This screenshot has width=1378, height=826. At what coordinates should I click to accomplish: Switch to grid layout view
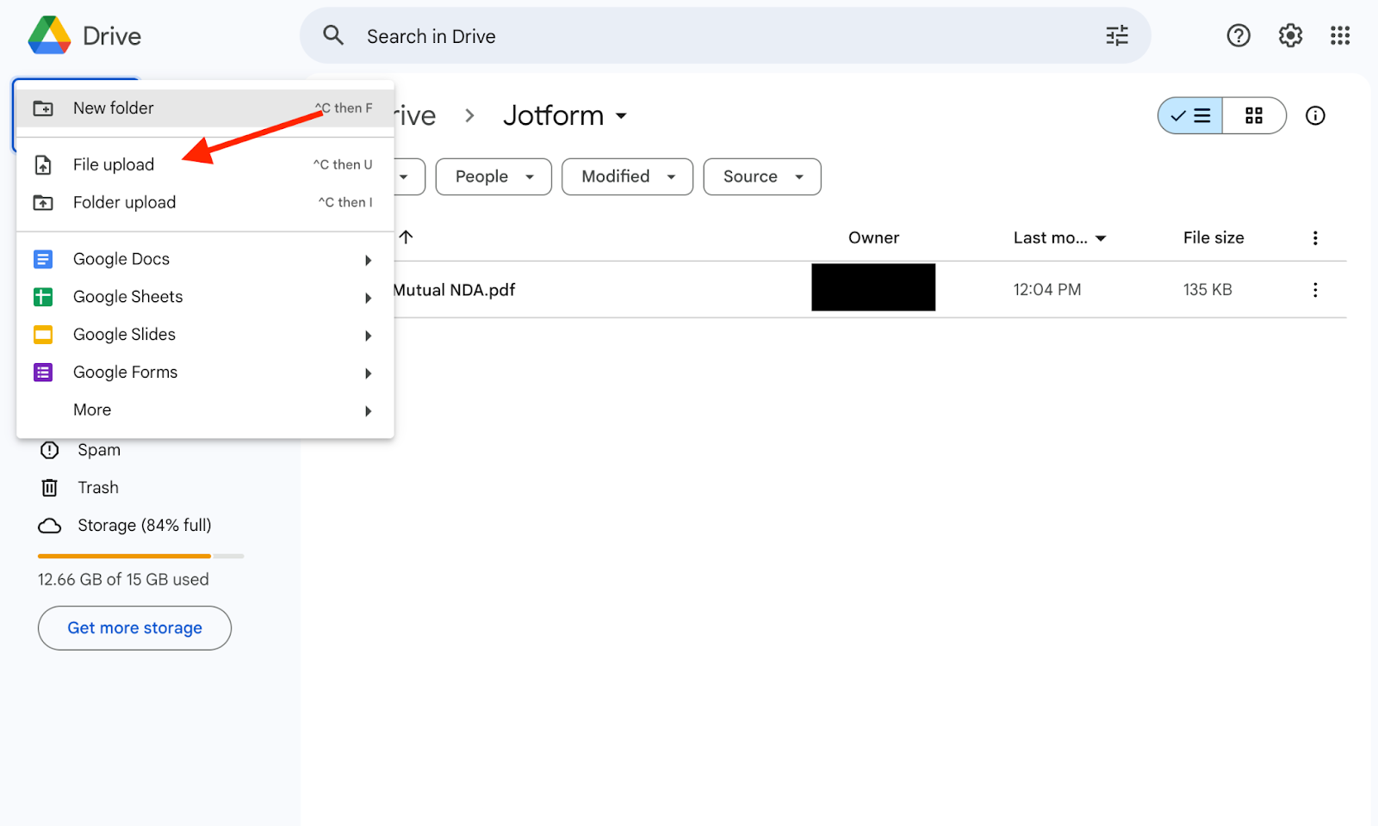pyautogui.click(x=1253, y=115)
